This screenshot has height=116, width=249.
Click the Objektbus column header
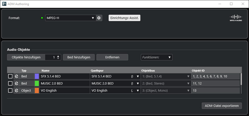click(x=148, y=71)
